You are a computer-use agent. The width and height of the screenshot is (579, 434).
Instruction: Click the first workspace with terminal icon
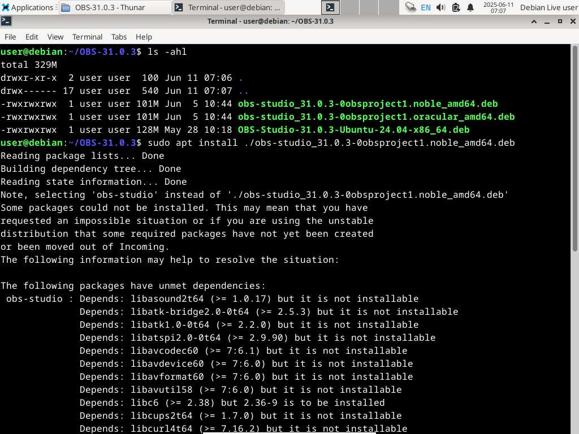tap(330, 7)
